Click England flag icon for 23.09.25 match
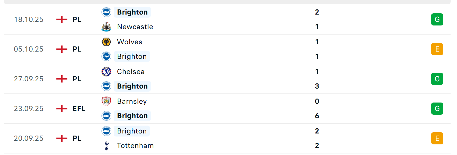This screenshot has height=155, width=457. tap(62, 109)
